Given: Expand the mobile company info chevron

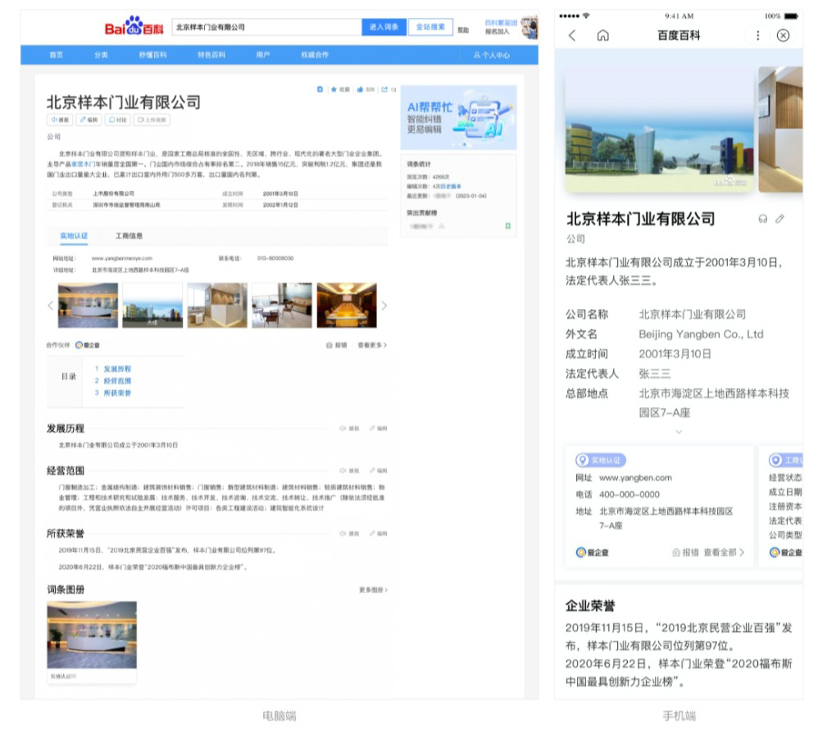Looking at the screenshot, I should tap(678, 432).
